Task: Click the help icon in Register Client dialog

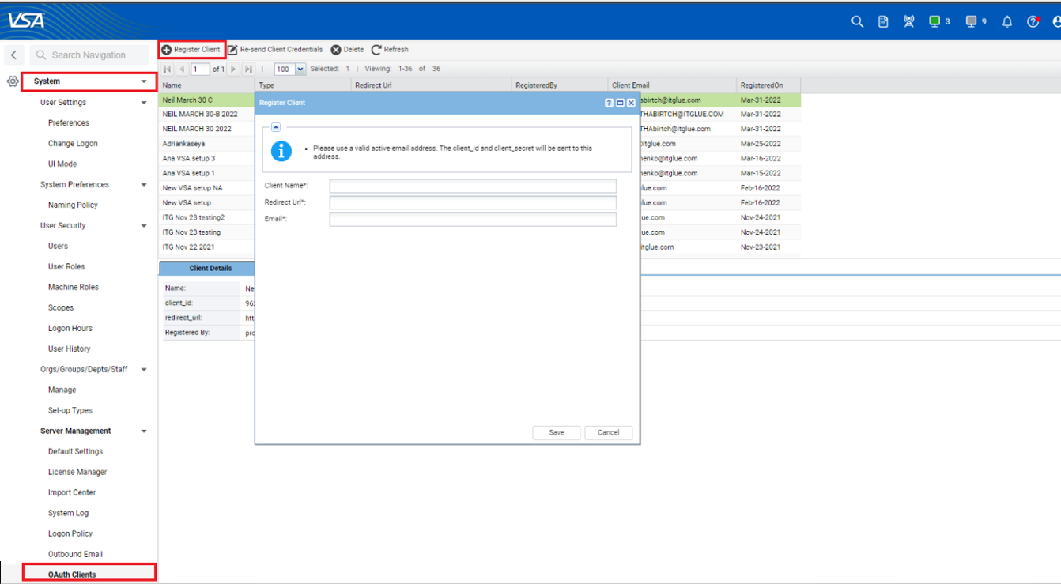Action: tap(609, 103)
